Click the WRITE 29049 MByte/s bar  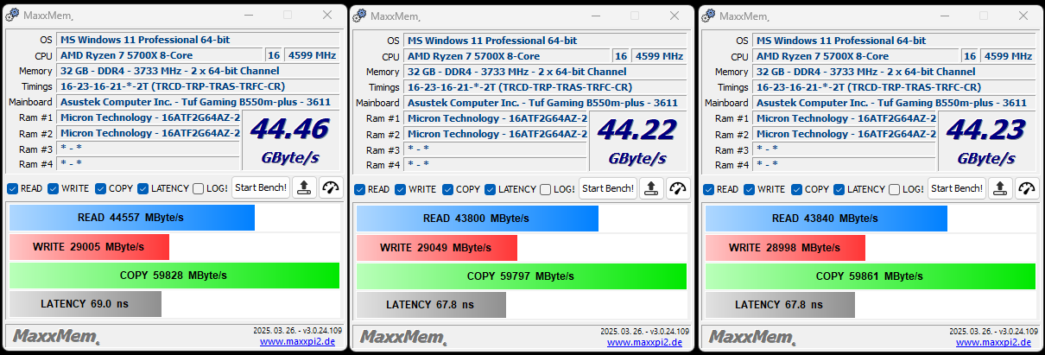tap(437, 247)
